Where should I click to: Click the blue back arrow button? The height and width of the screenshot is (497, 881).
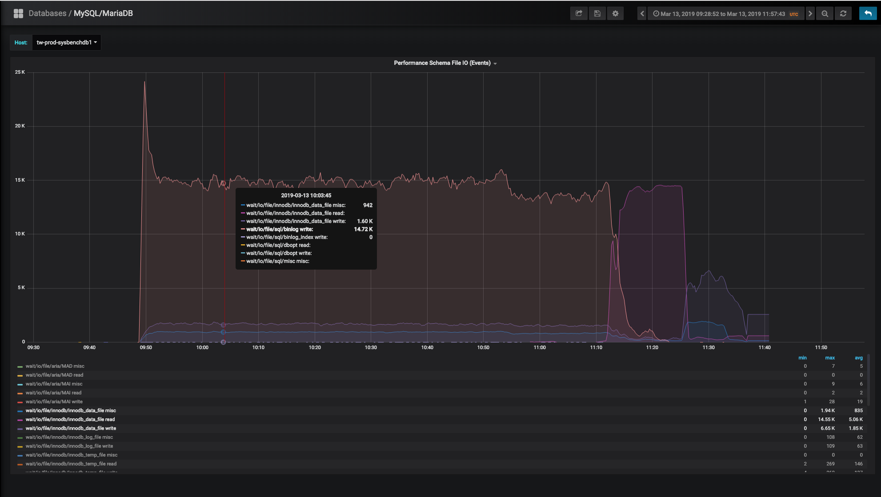pyautogui.click(x=868, y=13)
